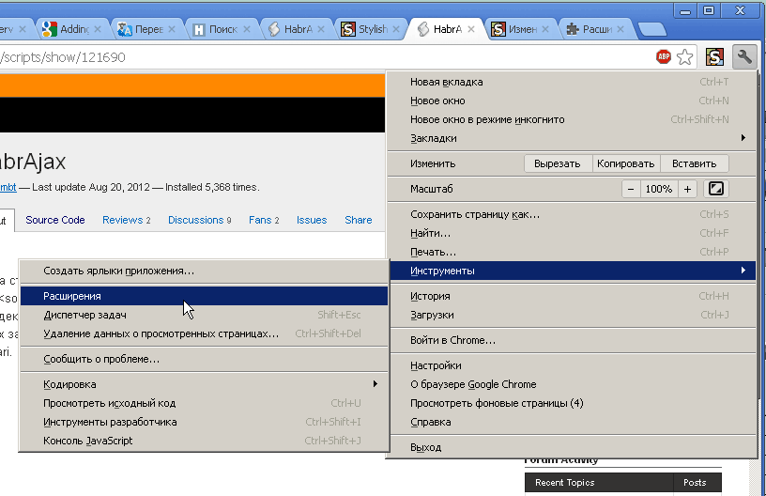
Task: Click the Adblock Plus ABP icon
Action: coord(664,57)
